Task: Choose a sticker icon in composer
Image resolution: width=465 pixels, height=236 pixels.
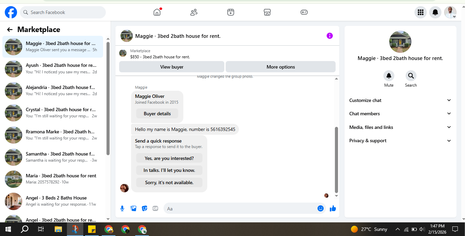Action: [144, 208]
